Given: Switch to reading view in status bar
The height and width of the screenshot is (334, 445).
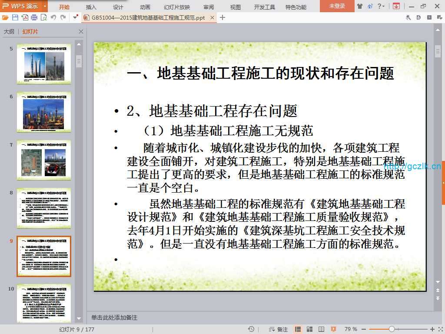Looking at the screenshot, I should click(x=321, y=329).
